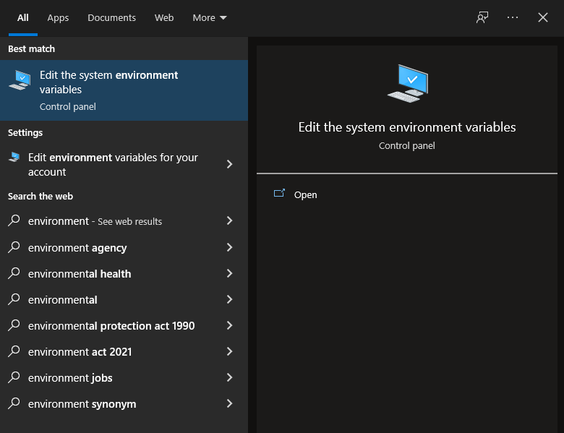
Task: Click the icon beside Edit environment variables for account
Action: click(14, 157)
